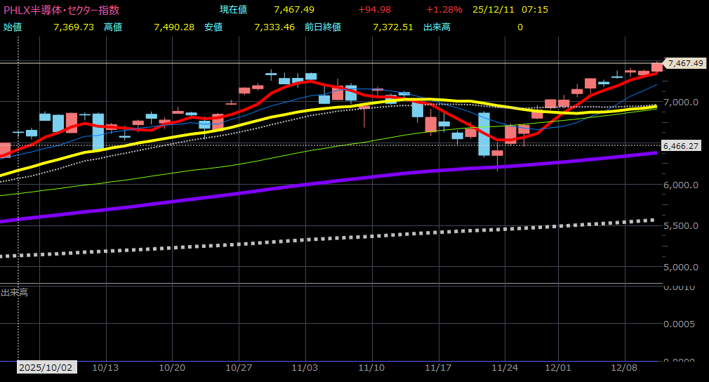Click the 7,467.49 price tag on right axis

coord(685,63)
